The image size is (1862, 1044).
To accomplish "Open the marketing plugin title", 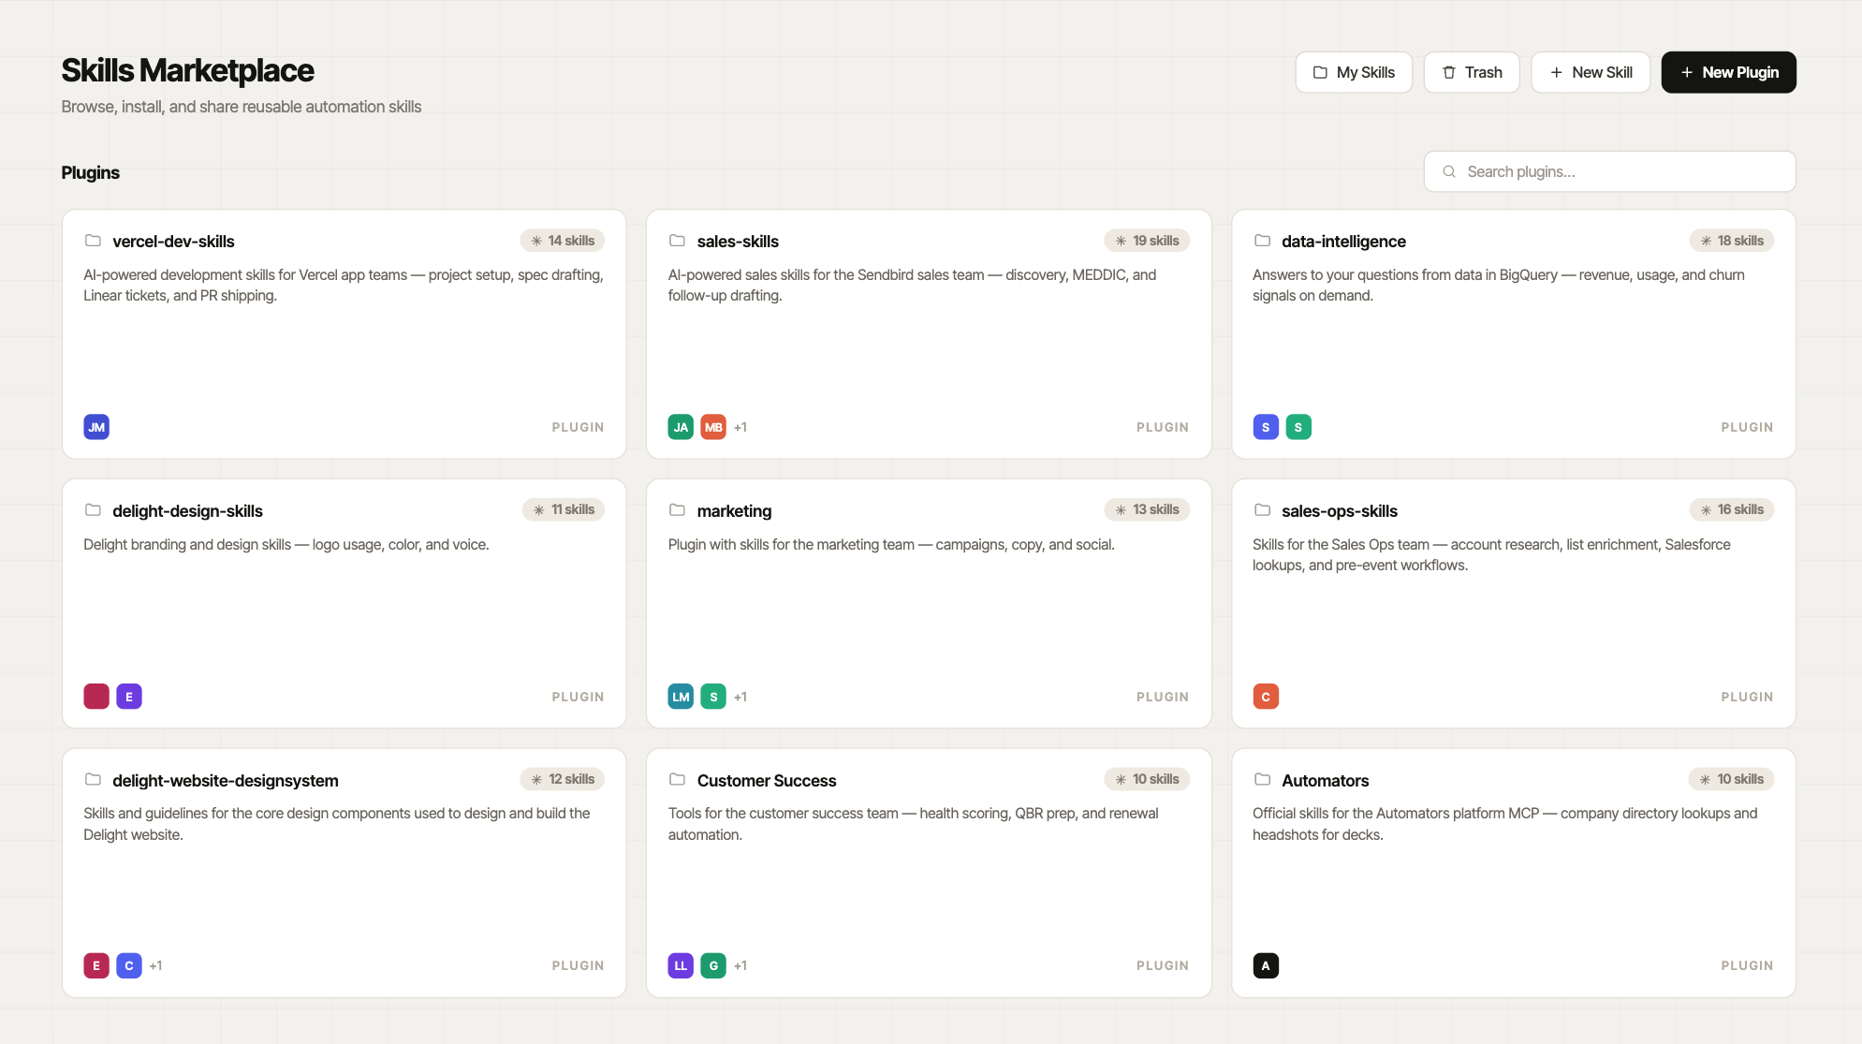I will (x=734, y=511).
